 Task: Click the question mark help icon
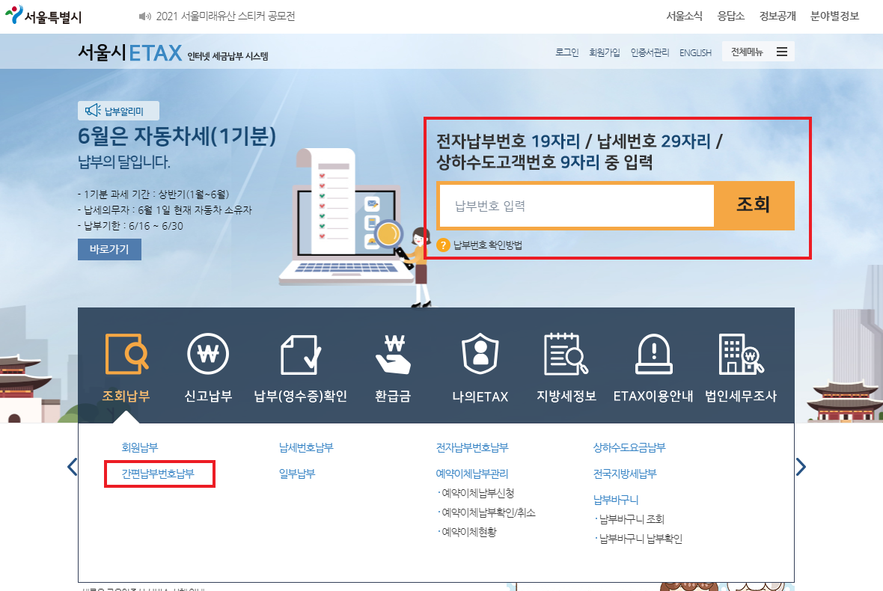click(x=443, y=245)
